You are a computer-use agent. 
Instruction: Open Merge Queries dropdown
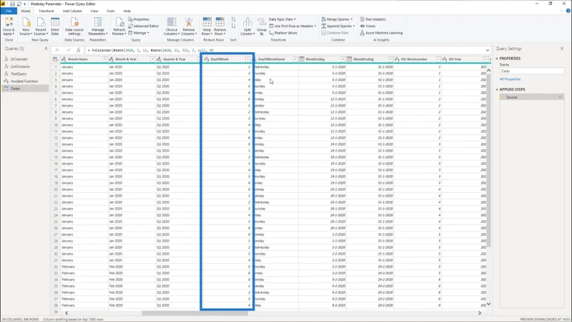coord(337,19)
